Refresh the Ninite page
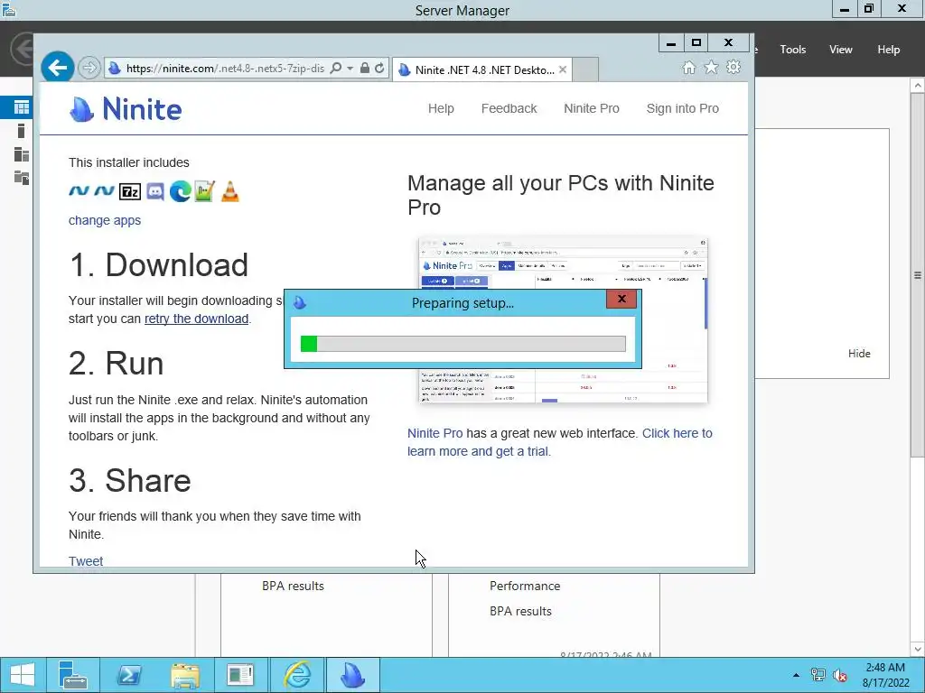925x693 pixels. click(x=379, y=69)
